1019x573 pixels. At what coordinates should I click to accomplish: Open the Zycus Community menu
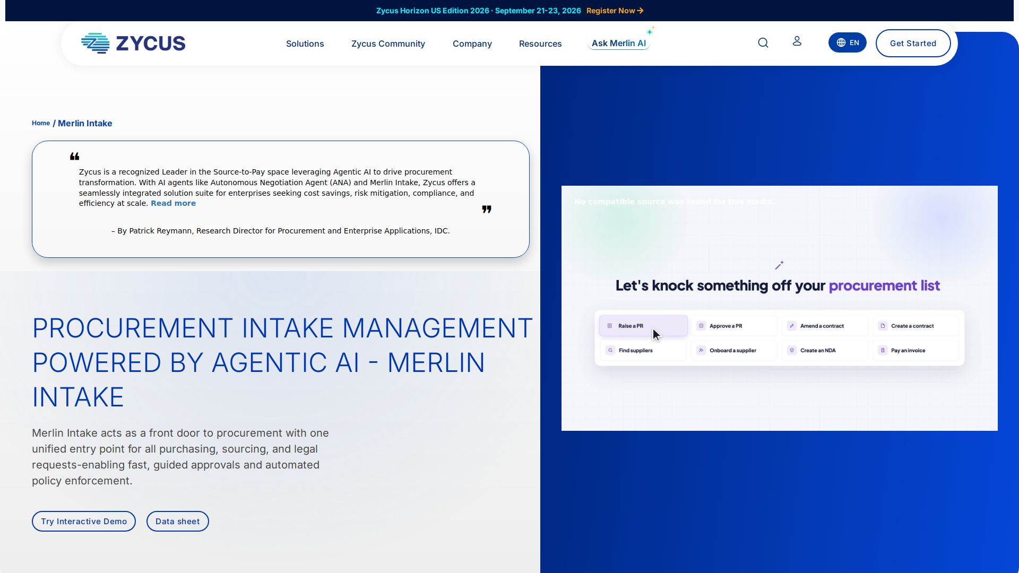pos(388,44)
